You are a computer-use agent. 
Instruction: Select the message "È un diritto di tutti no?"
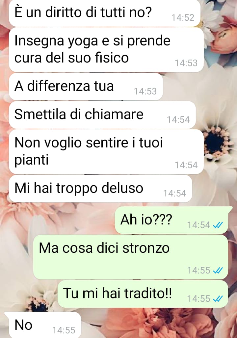tap(105, 13)
